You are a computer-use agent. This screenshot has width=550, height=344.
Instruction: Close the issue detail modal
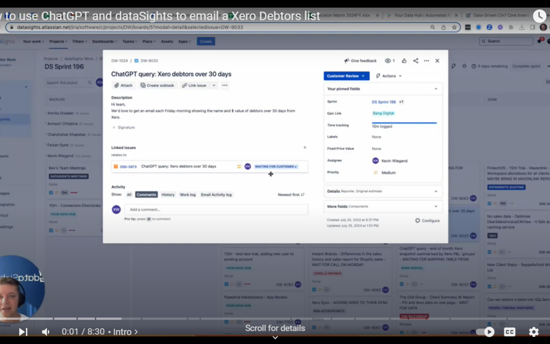point(437,61)
